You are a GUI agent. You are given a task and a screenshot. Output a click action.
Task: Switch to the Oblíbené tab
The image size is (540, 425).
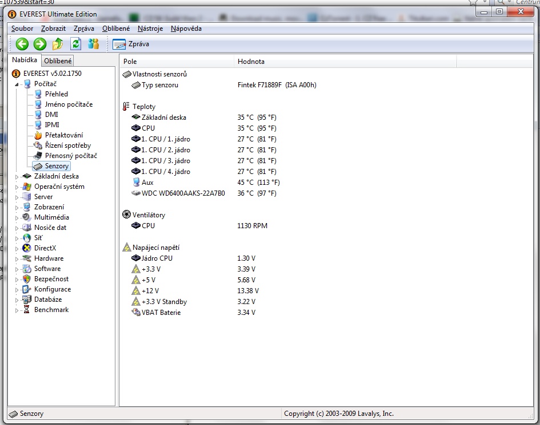click(58, 60)
